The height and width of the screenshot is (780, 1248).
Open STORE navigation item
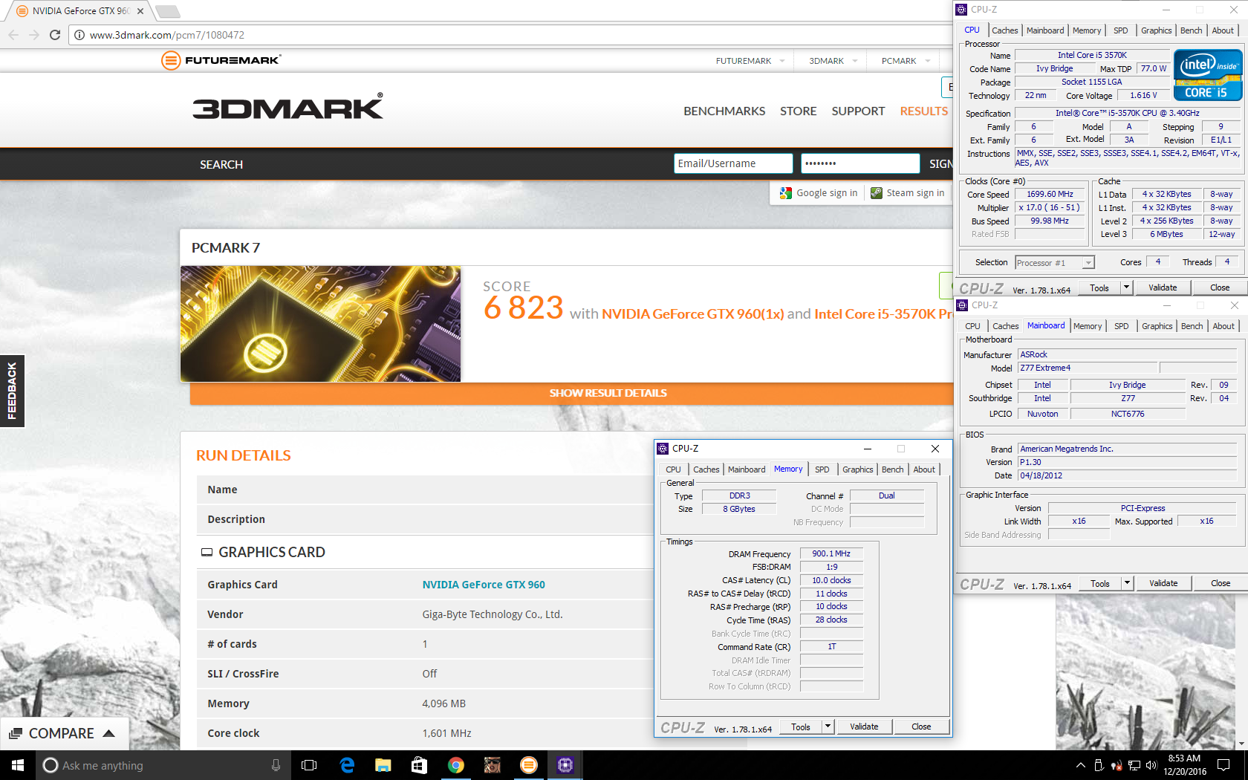pyautogui.click(x=798, y=111)
